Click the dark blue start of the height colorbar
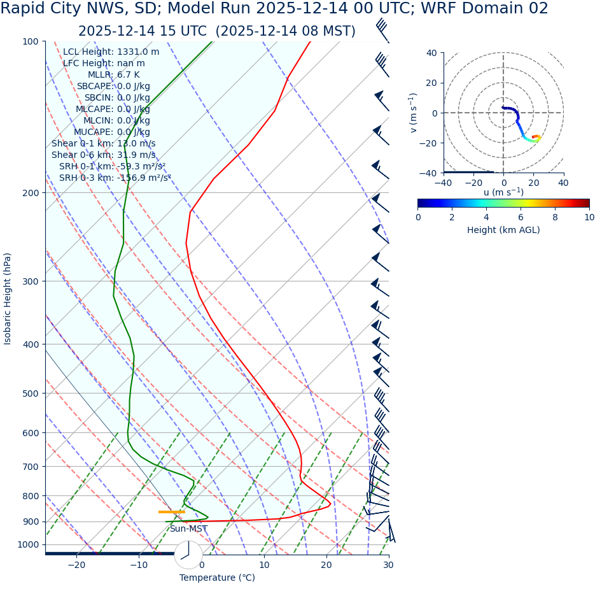 [421, 203]
